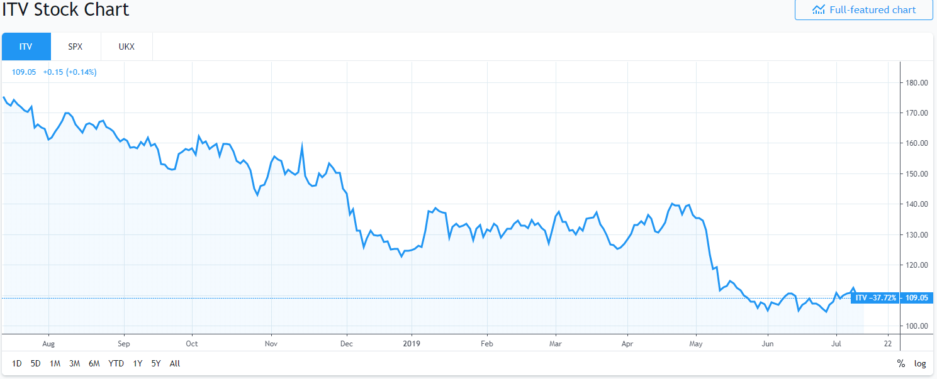Select the ITV tab

point(26,47)
